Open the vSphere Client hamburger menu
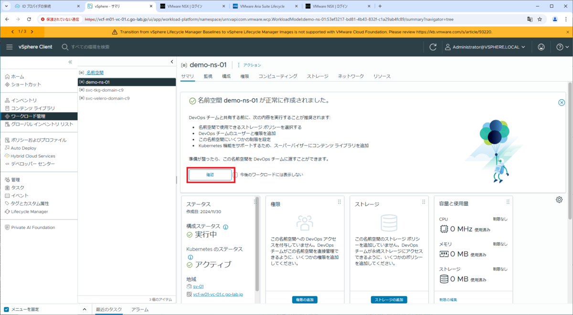 [10, 47]
